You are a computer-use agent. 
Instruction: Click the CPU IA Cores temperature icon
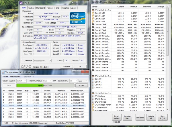[x=93, y=99]
